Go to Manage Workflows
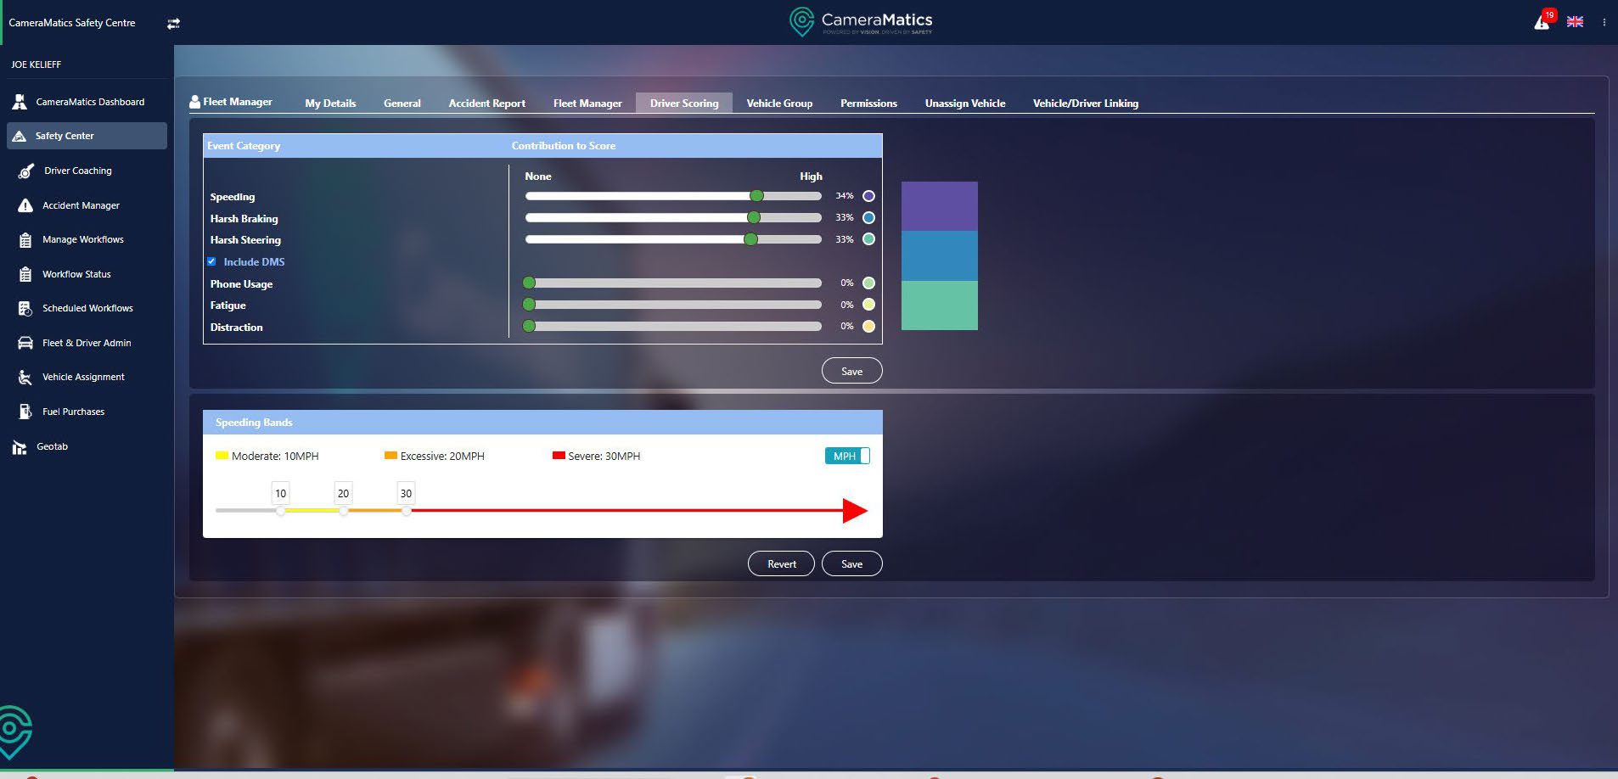 tap(82, 240)
